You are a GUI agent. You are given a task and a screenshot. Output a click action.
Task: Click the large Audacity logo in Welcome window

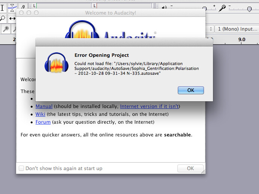pyautogui.click(x=110, y=30)
